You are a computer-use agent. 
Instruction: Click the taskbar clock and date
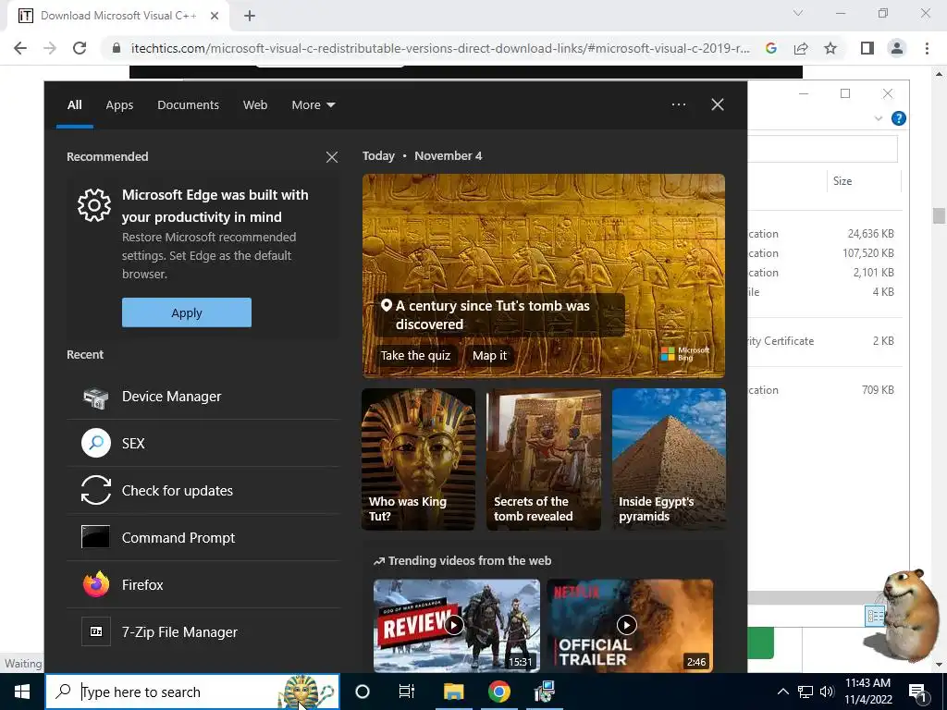[x=867, y=692]
